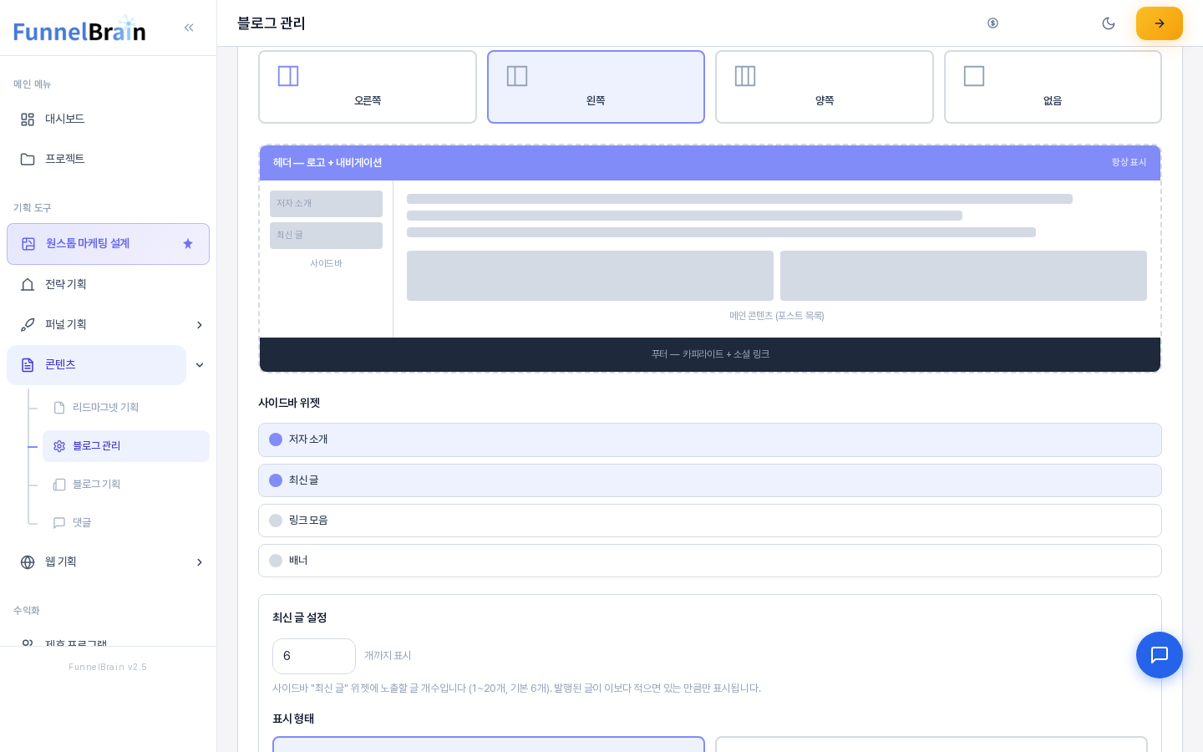Click the 리드마그넷 기획 file icon
This screenshot has width=1203, height=752.
[x=59, y=408]
